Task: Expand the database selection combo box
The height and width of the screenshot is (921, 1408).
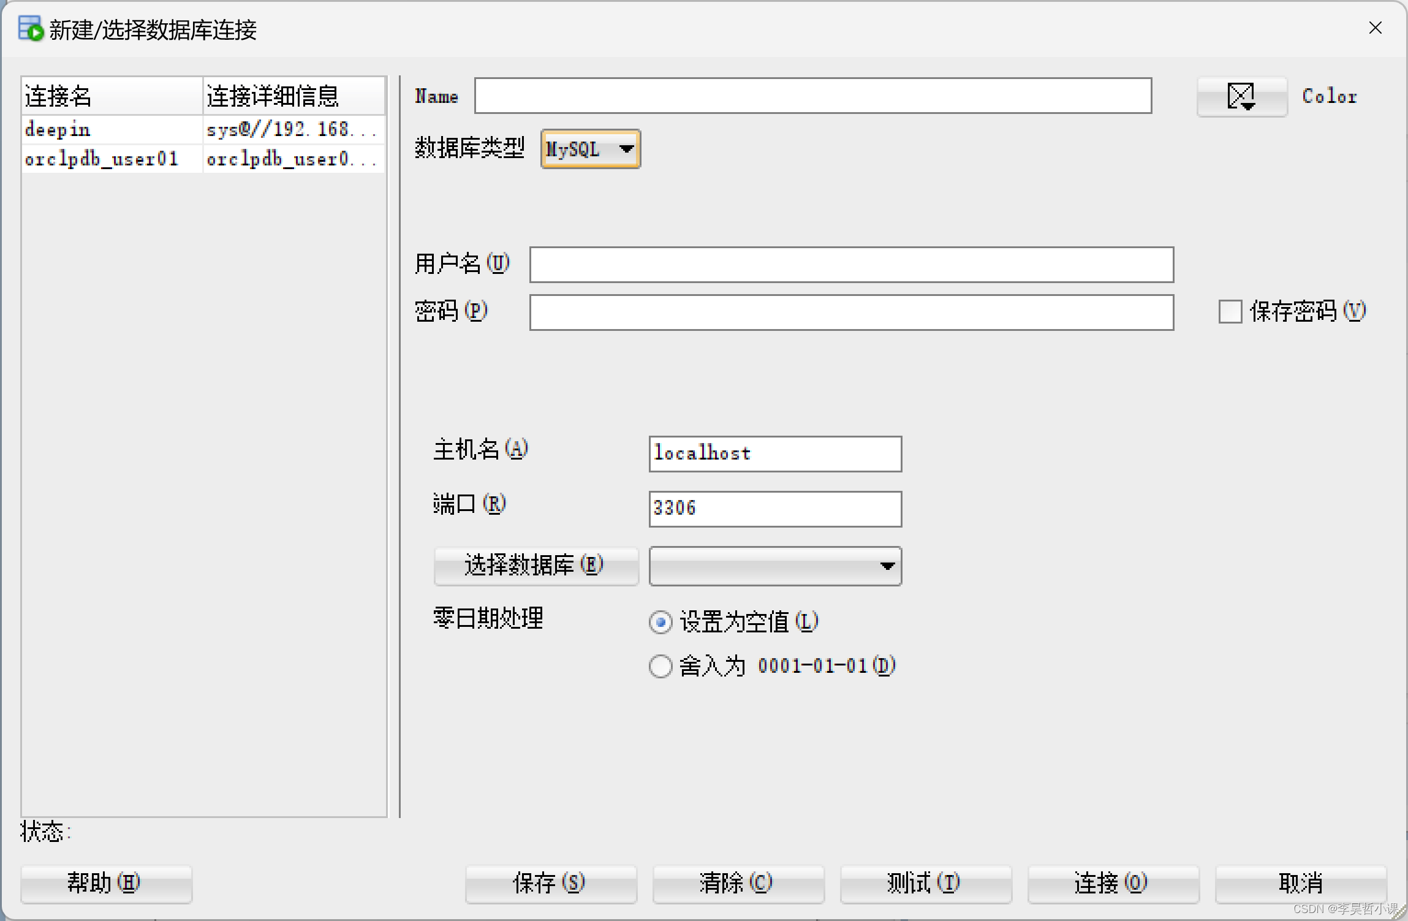Action: point(775,566)
